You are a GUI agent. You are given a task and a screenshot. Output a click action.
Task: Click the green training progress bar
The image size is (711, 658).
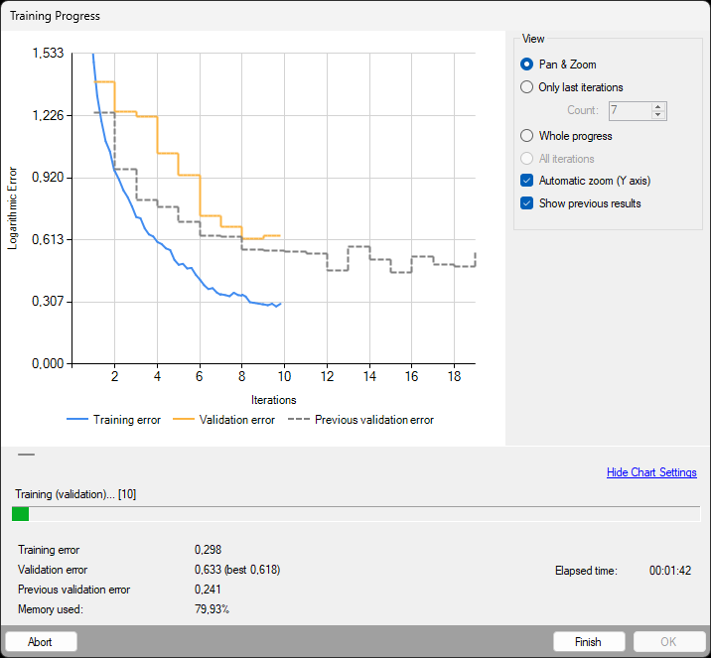20,514
